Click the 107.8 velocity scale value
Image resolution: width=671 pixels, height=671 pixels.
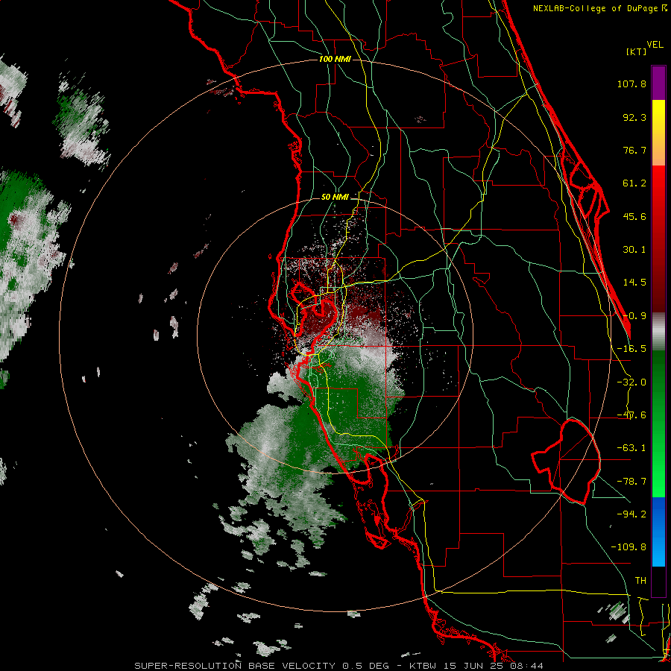pos(631,84)
